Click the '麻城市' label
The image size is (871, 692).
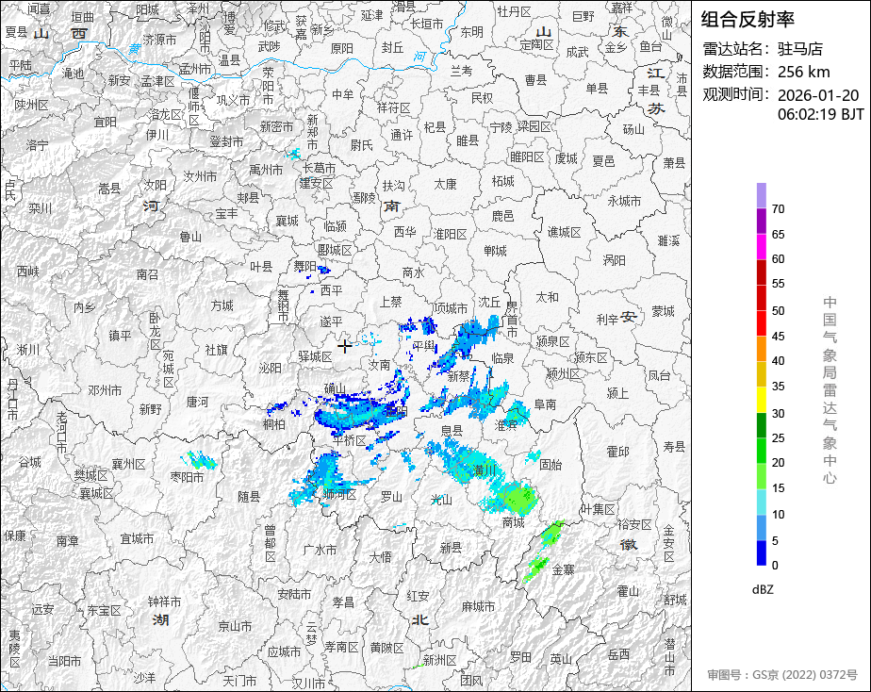tap(479, 606)
